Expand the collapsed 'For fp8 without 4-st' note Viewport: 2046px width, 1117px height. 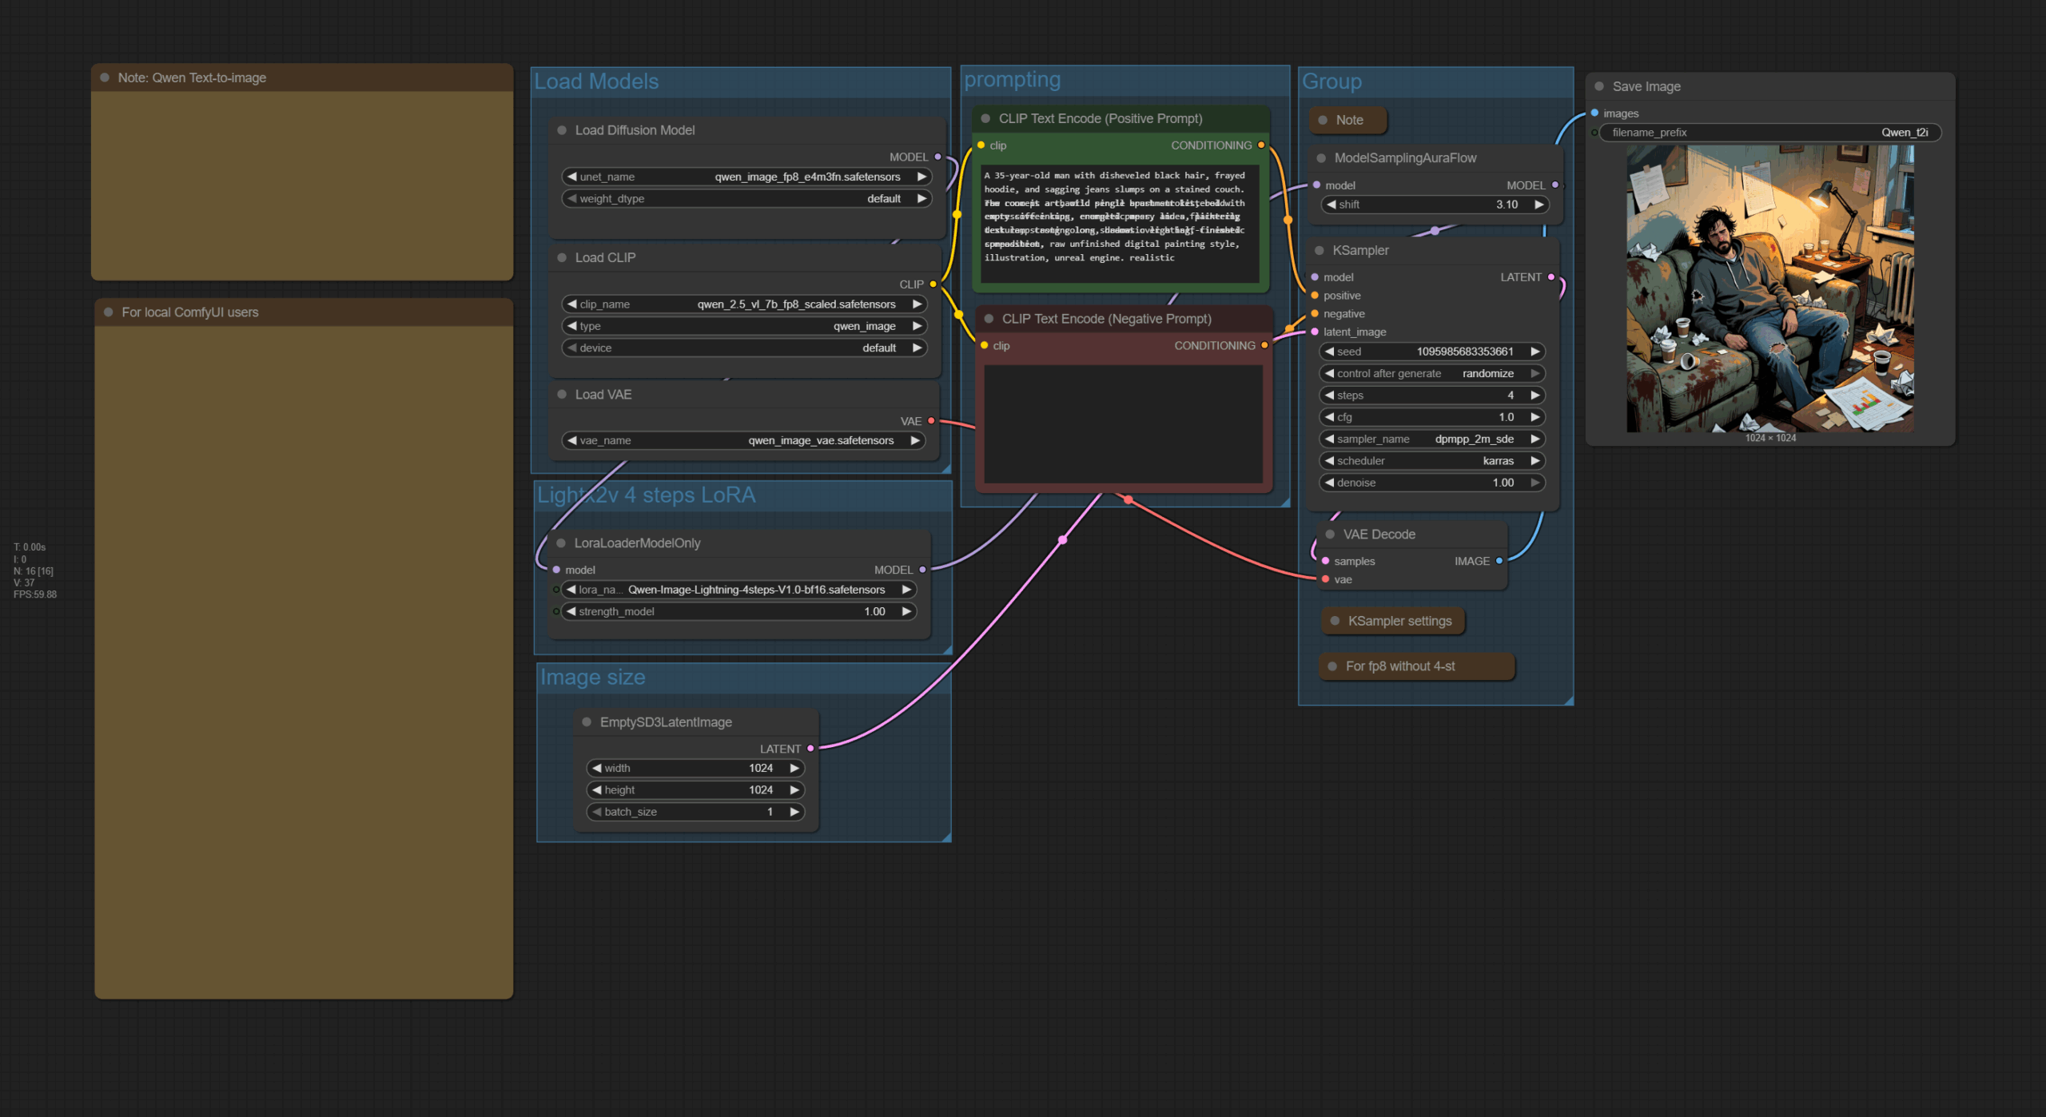click(x=1332, y=666)
